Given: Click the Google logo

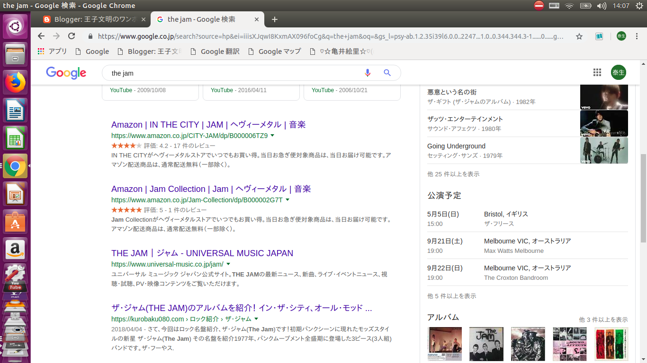Looking at the screenshot, I should point(66,73).
